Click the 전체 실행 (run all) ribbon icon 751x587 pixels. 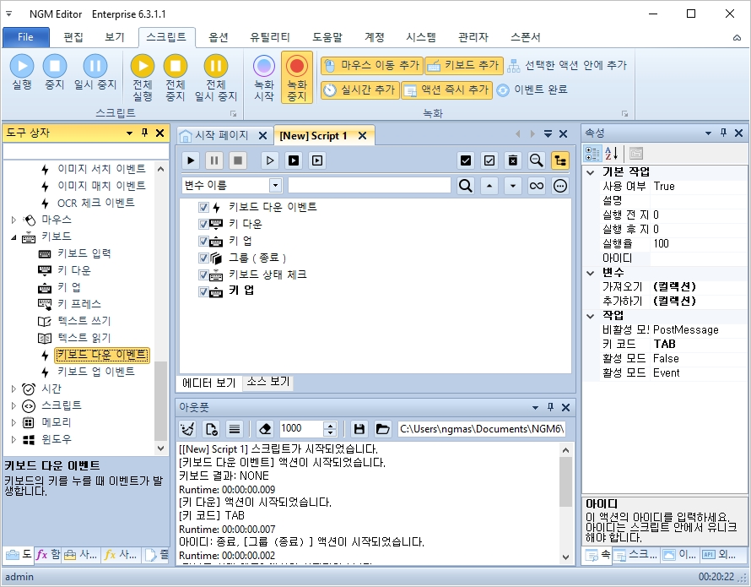[143, 66]
